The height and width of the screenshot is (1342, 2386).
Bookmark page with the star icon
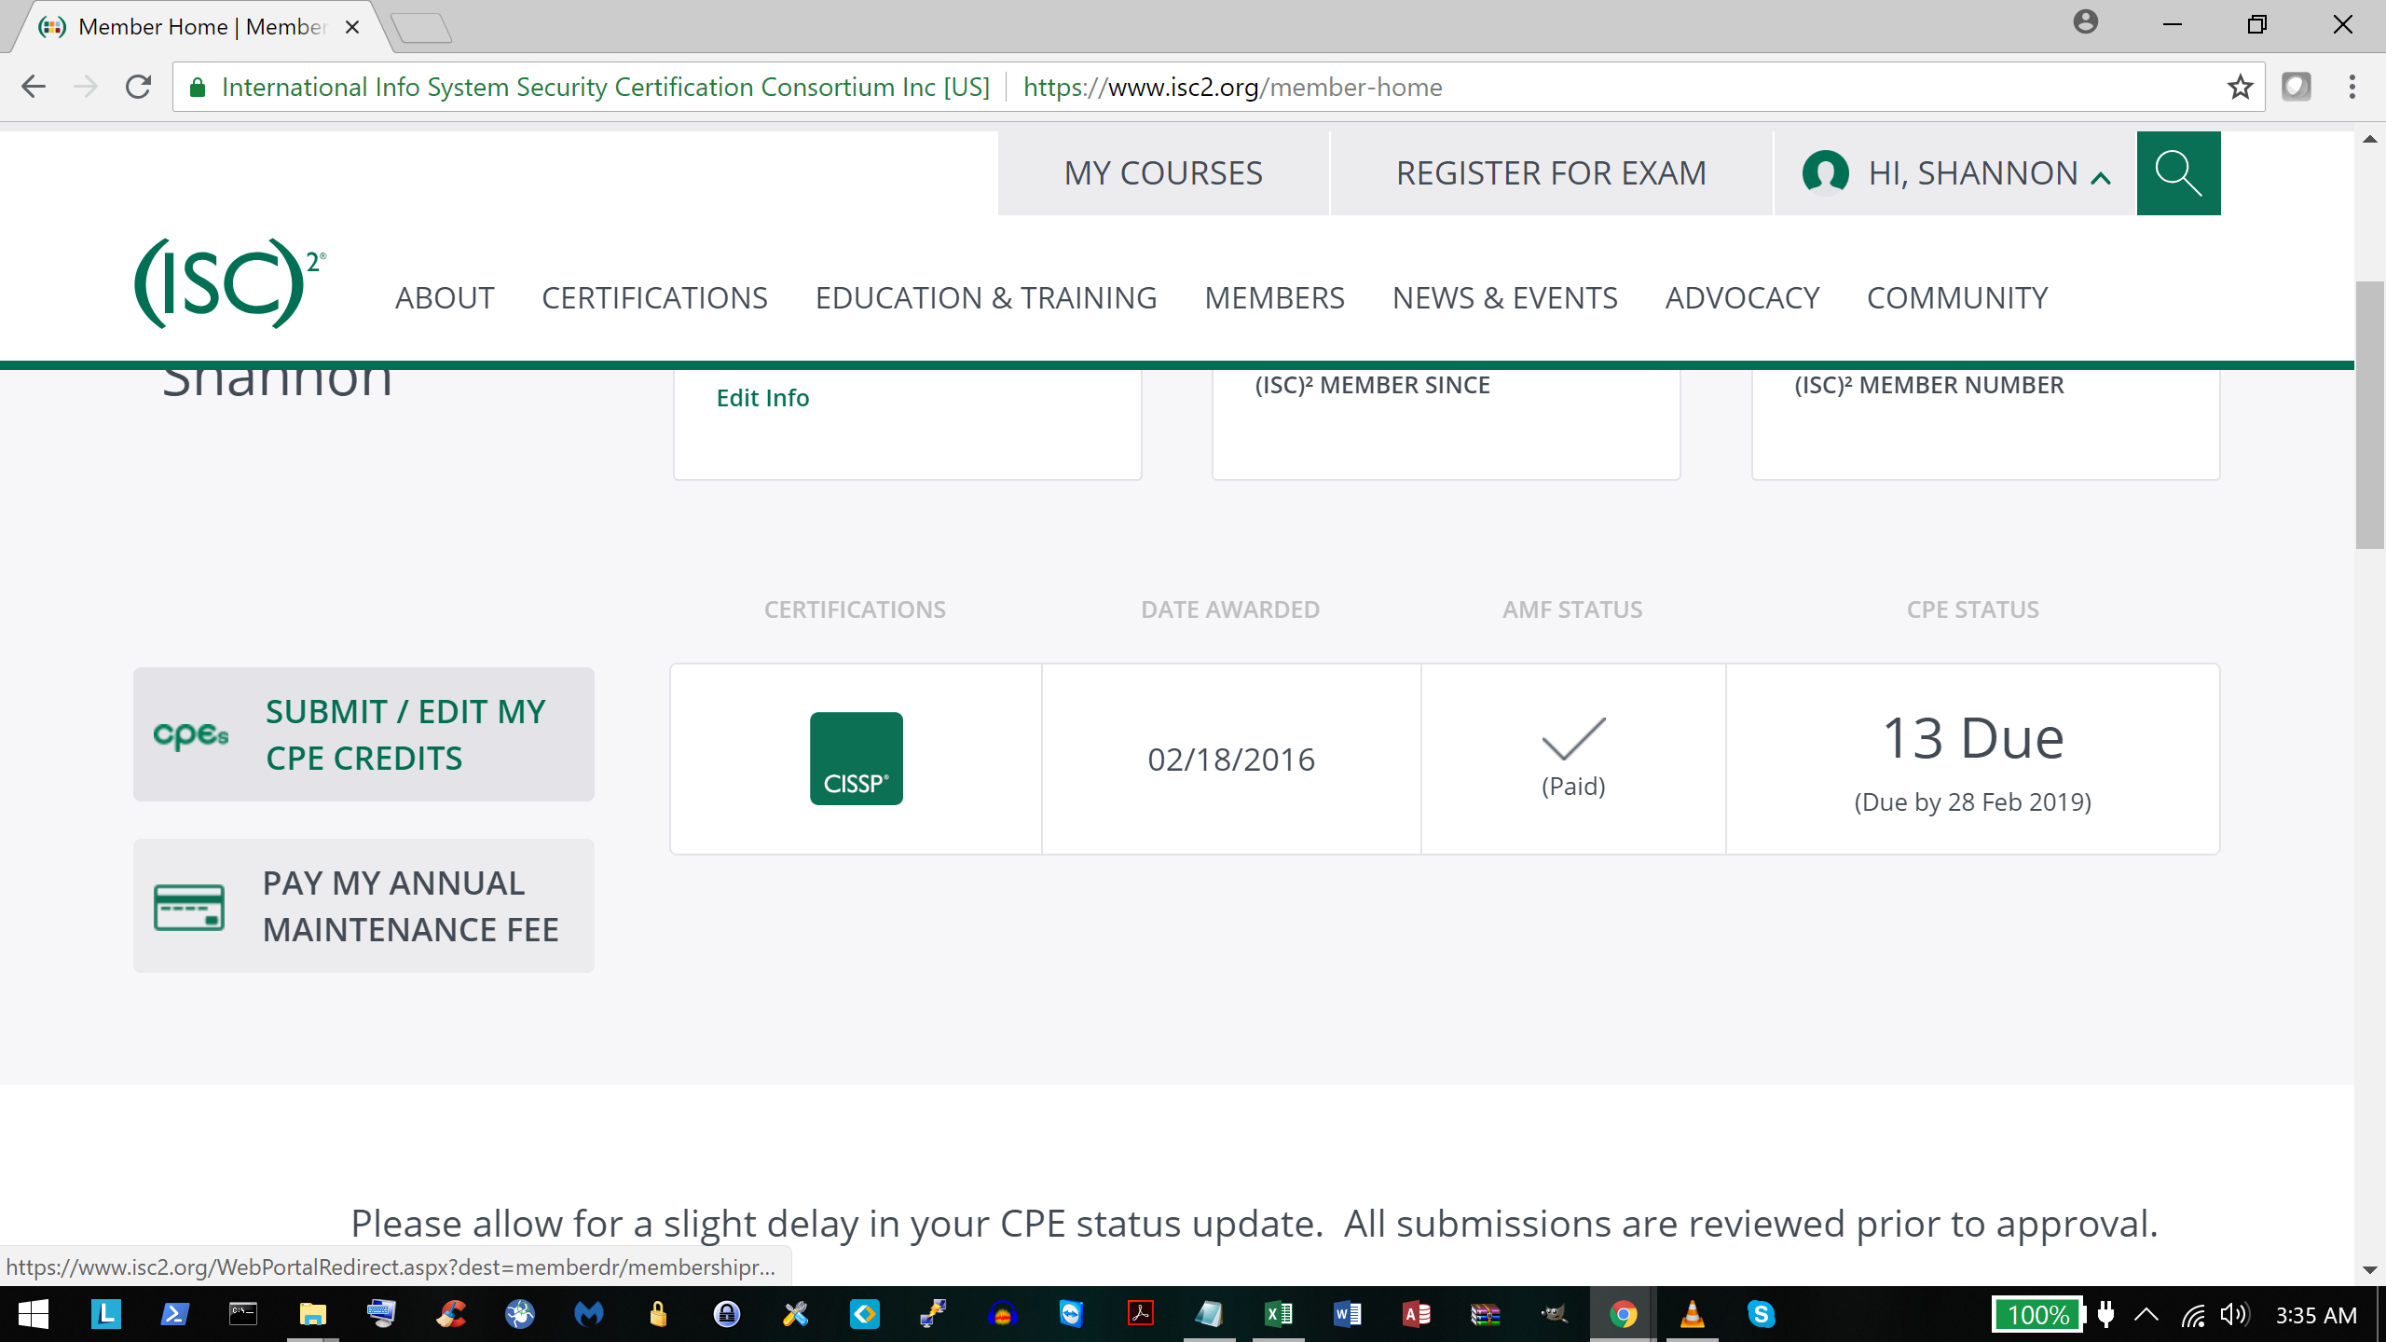pyautogui.click(x=2240, y=88)
